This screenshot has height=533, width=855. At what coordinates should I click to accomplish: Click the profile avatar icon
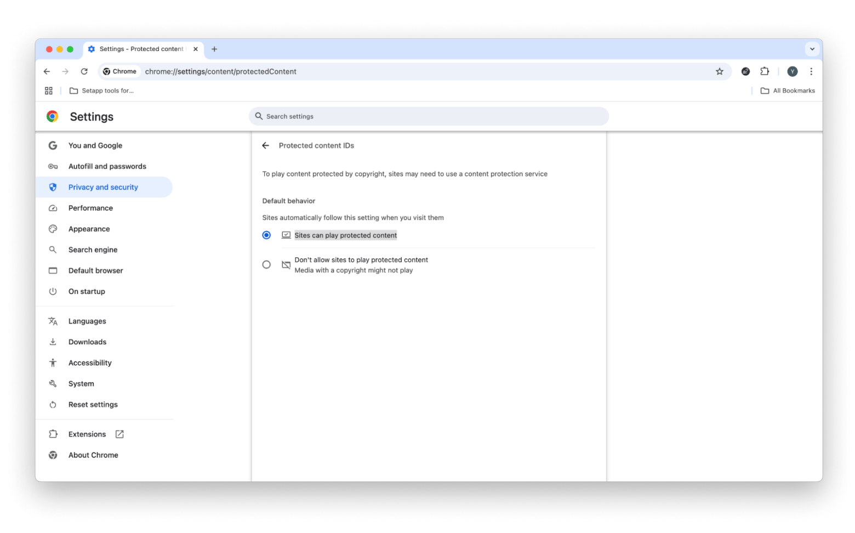792,71
